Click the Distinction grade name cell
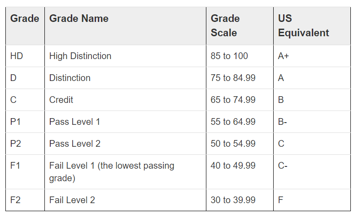Image resolution: width=358 pixels, height=217 pixels. pyautogui.click(x=70, y=78)
